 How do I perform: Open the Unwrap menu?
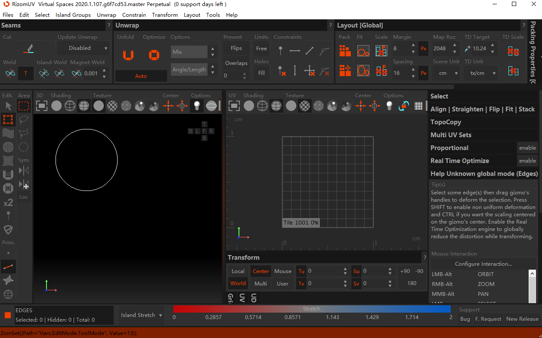pyautogui.click(x=106, y=15)
